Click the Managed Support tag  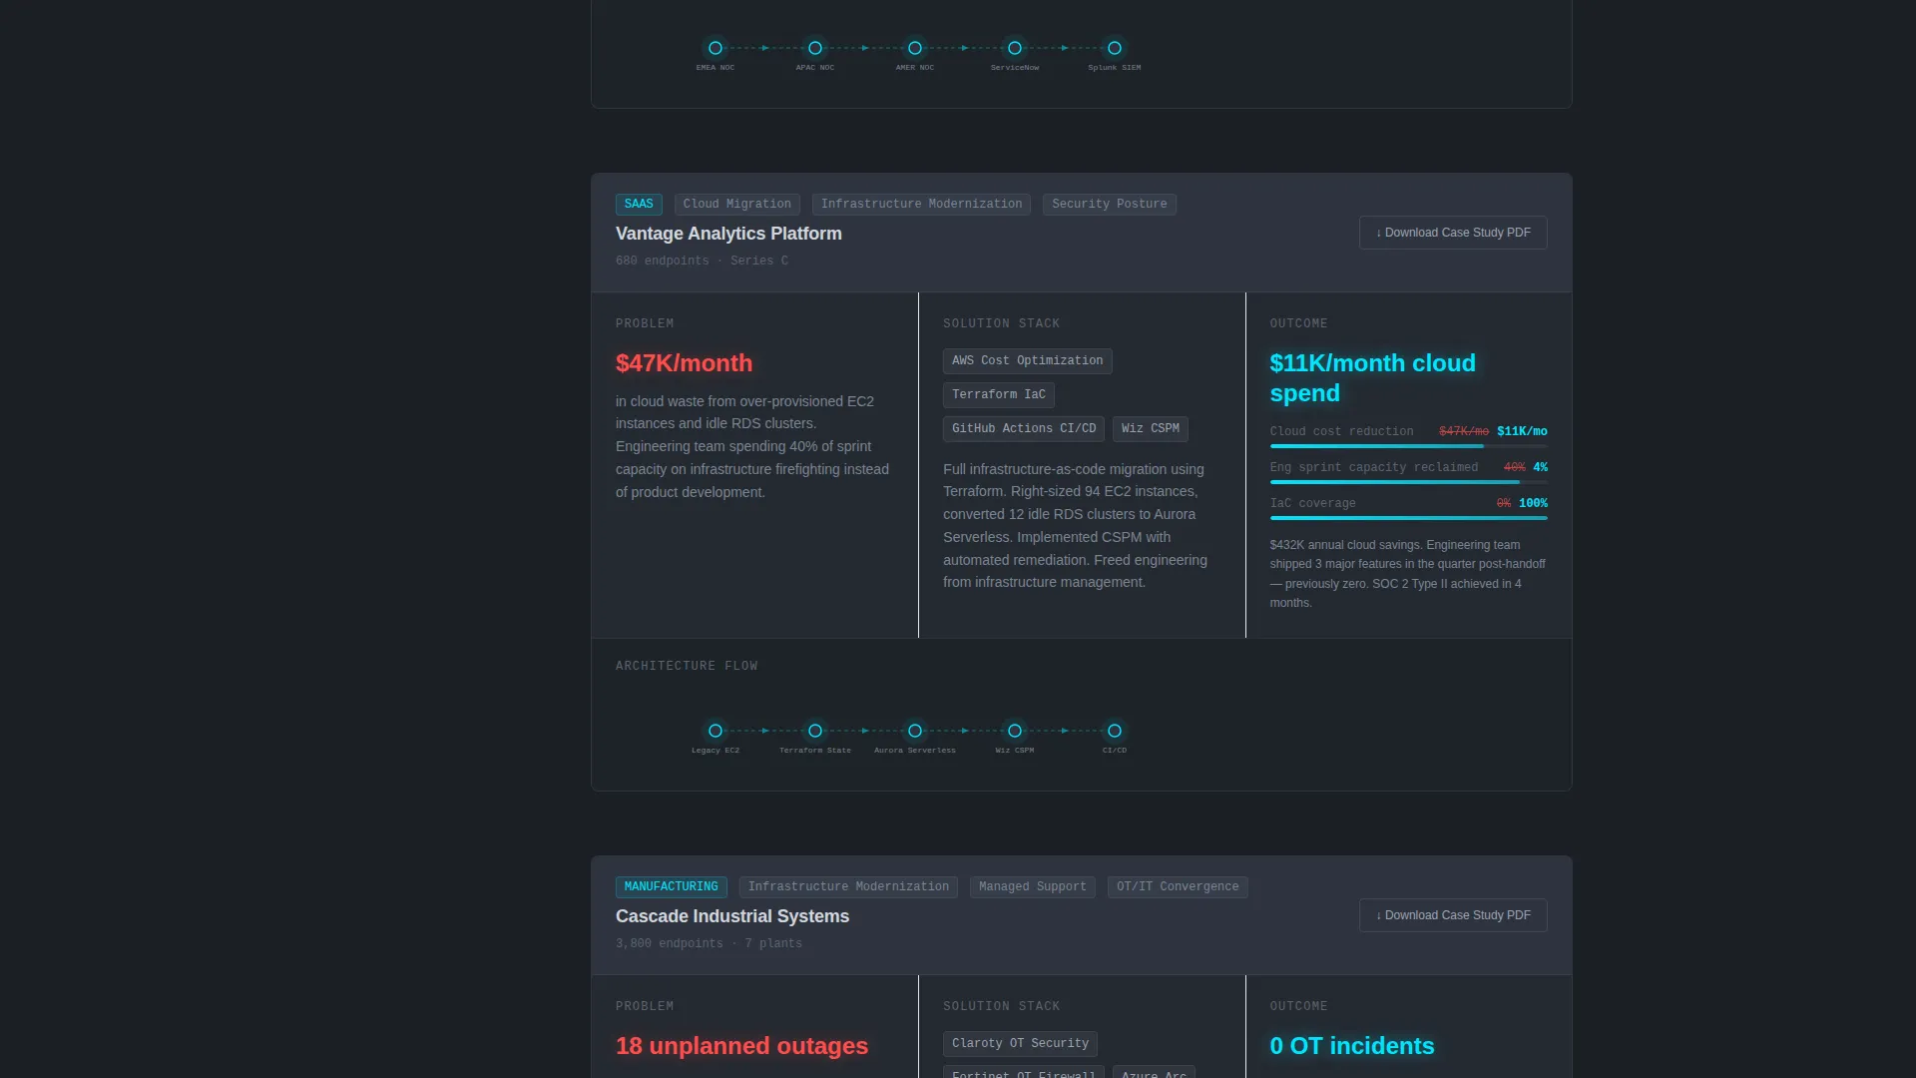pos(1033,886)
